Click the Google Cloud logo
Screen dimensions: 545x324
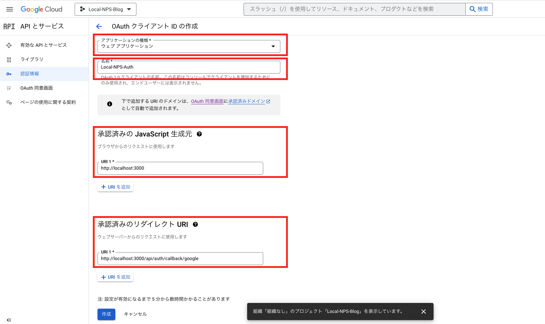[x=41, y=9]
